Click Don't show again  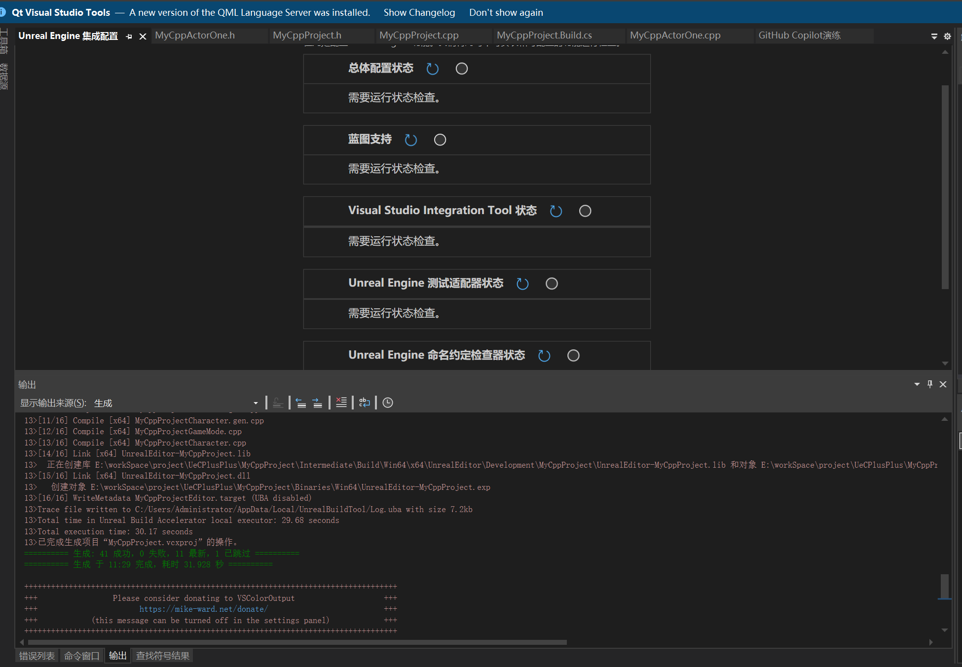tap(506, 12)
